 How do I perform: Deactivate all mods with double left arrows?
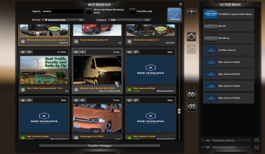point(191,106)
